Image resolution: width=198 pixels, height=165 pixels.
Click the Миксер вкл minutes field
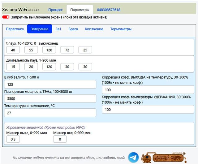[60, 139]
